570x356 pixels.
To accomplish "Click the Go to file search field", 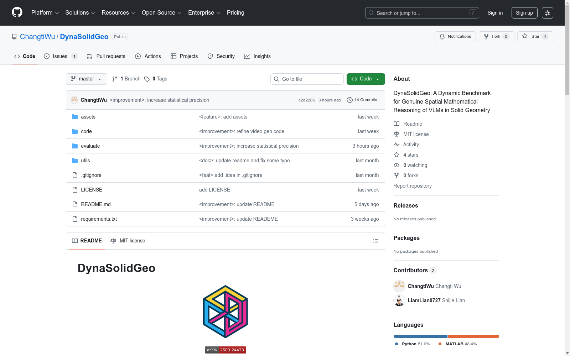I will pyautogui.click(x=307, y=79).
